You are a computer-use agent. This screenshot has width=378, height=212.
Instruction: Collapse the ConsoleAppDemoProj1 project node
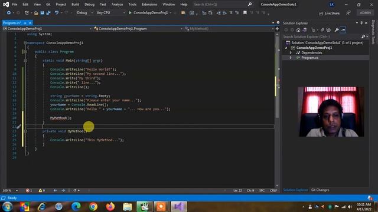286,48
